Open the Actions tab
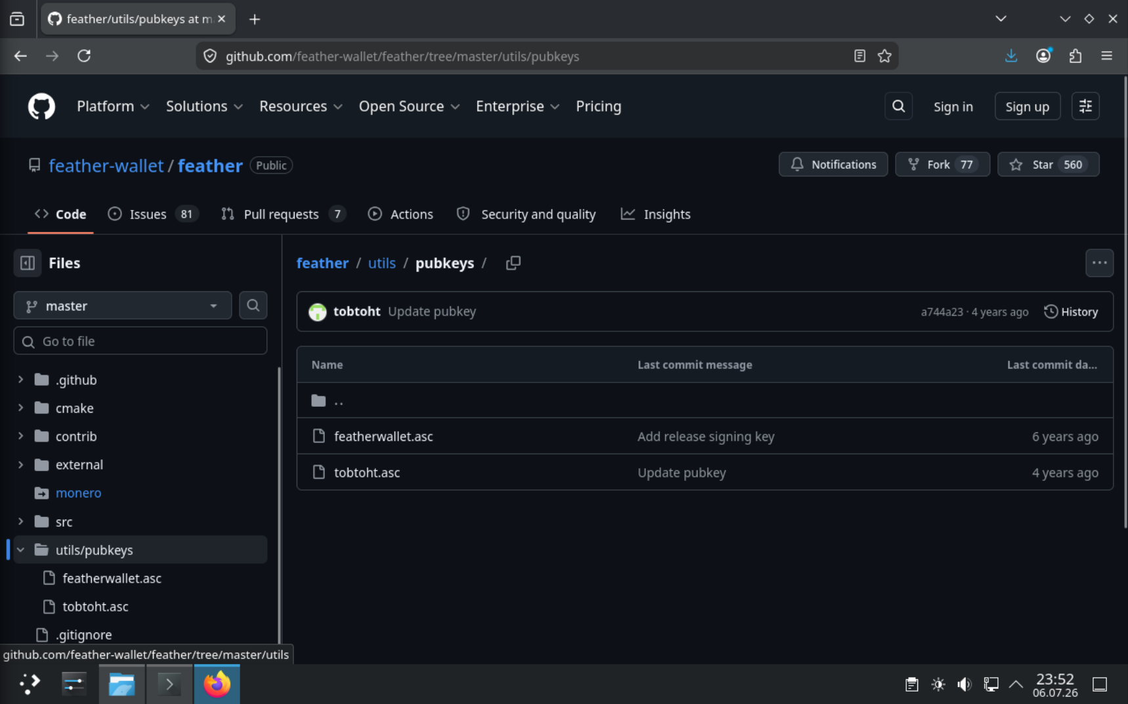The height and width of the screenshot is (704, 1128). click(x=400, y=215)
